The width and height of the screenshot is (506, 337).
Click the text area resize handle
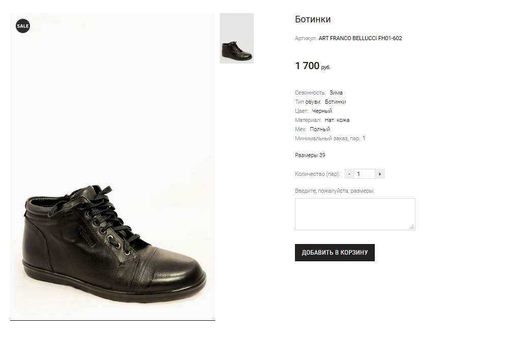click(412, 227)
